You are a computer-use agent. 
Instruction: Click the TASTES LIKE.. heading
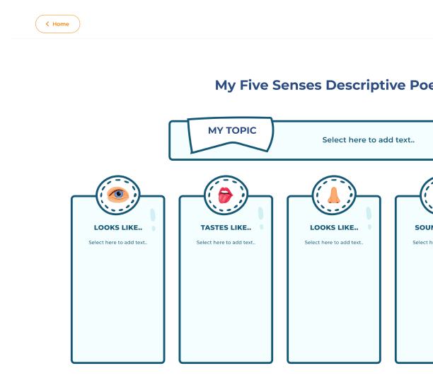pyautogui.click(x=226, y=227)
